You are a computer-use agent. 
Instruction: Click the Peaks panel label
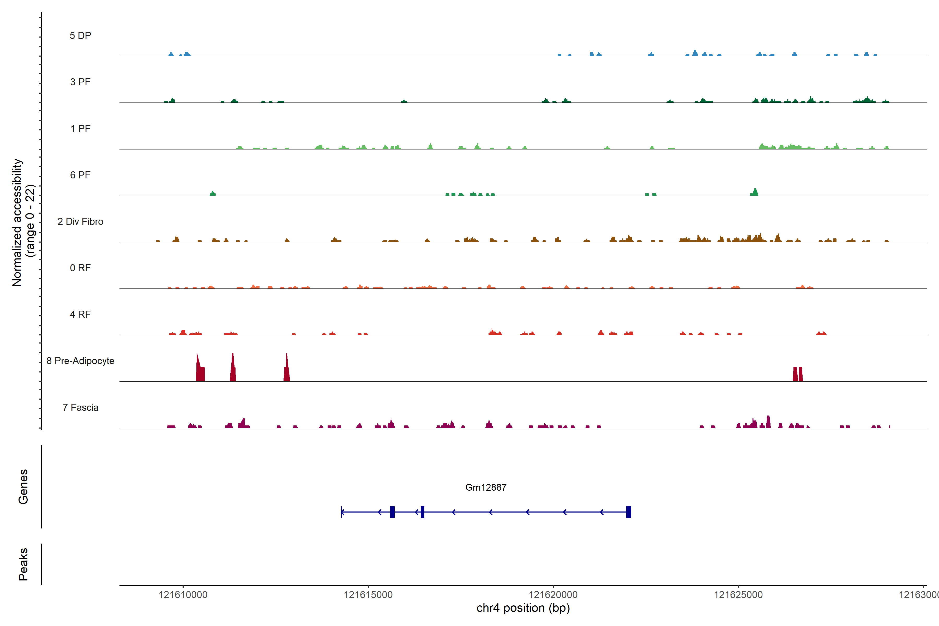pos(23,564)
